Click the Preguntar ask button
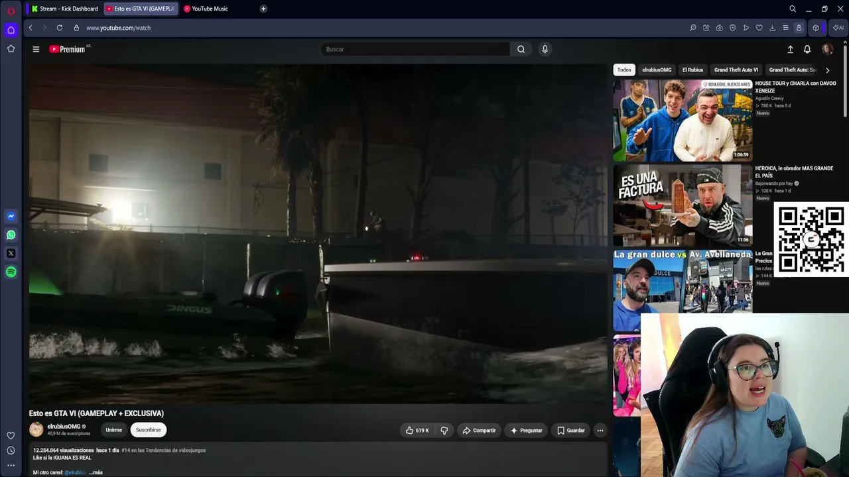 pyautogui.click(x=526, y=431)
